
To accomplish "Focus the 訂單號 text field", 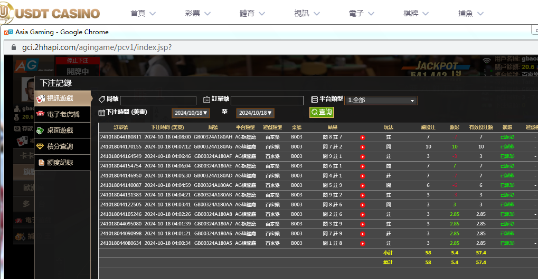I will tap(267, 101).
